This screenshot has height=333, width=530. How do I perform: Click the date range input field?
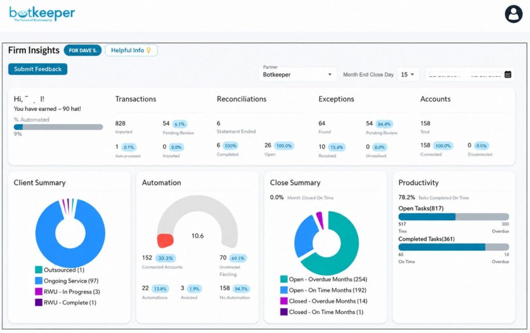coord(470,74)
